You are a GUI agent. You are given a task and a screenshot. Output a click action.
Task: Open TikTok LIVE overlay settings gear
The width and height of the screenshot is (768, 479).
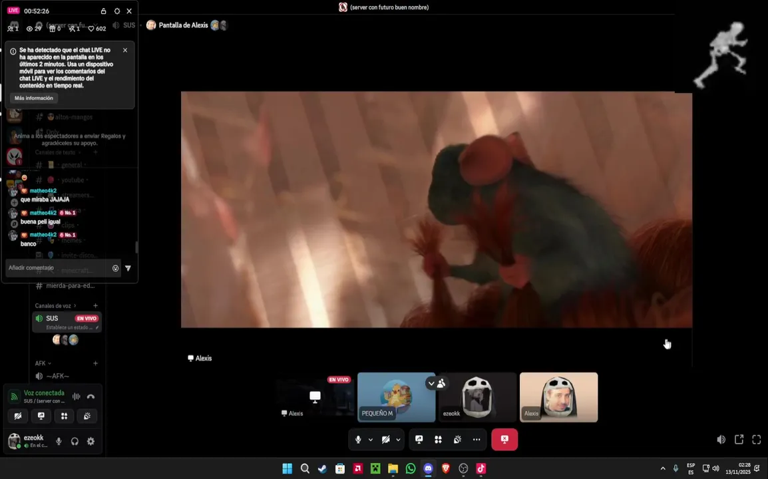(x=116, y=11)
